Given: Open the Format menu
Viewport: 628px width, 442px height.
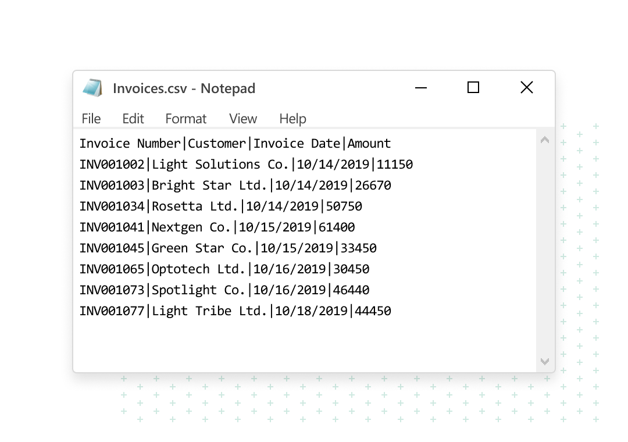Looking at the screenshot, I should click(185, 119).
